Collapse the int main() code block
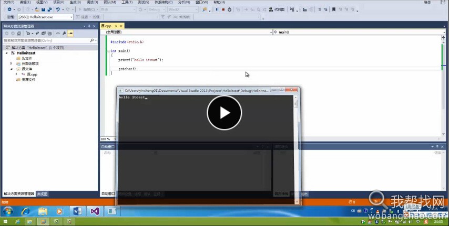This screenshot has height=226, width=449. [109, 51]
